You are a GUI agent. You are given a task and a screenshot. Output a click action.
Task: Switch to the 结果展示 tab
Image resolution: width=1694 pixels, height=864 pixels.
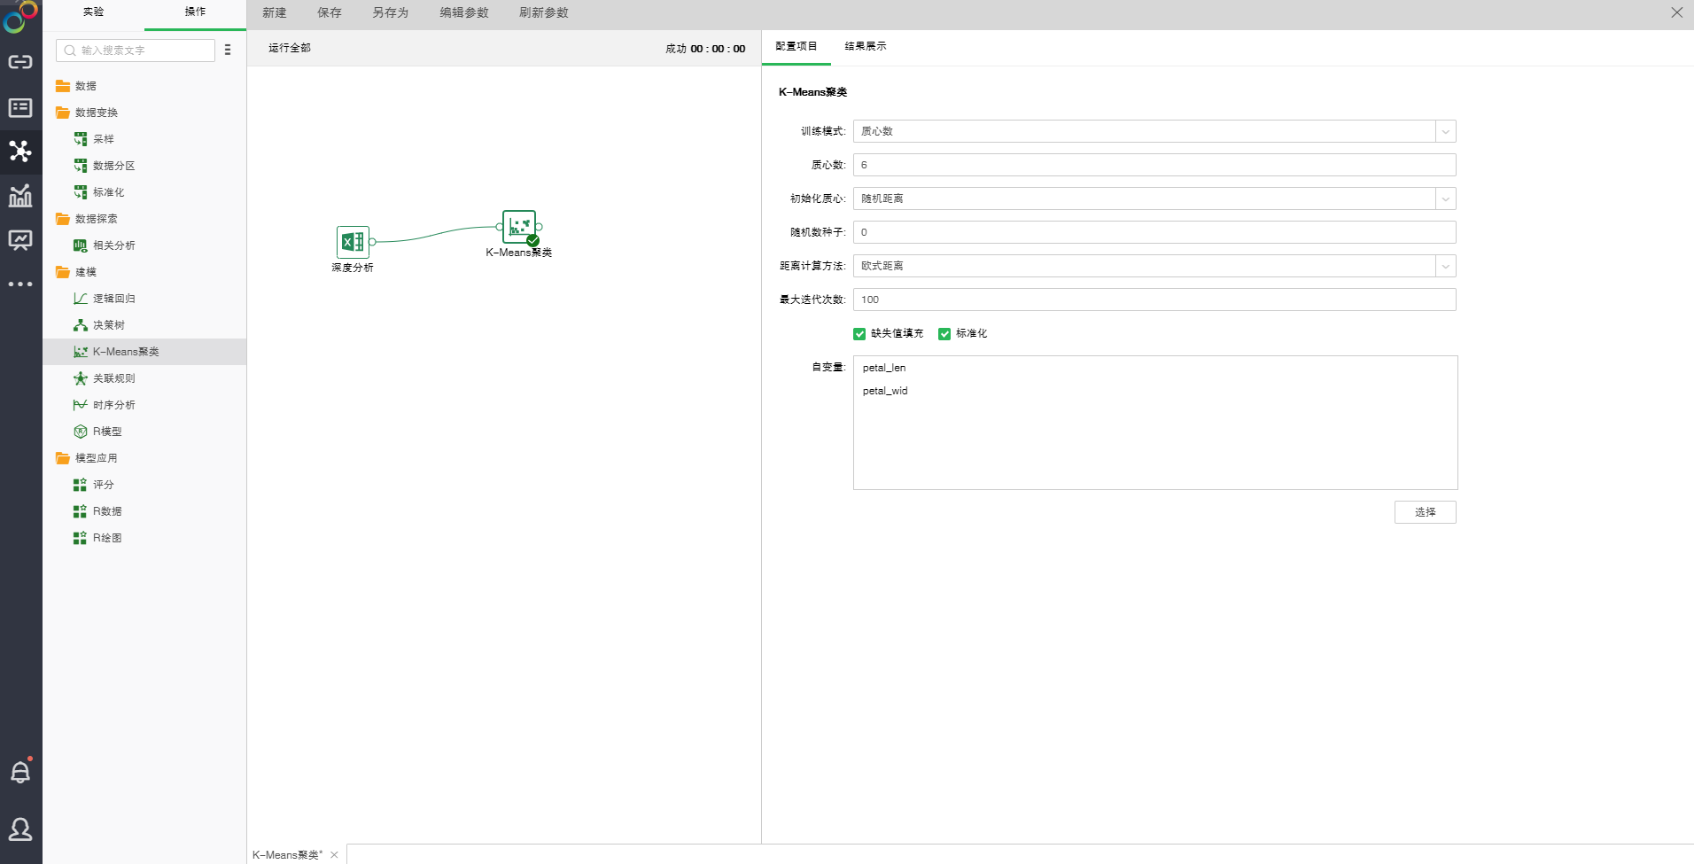pos(865,46)
